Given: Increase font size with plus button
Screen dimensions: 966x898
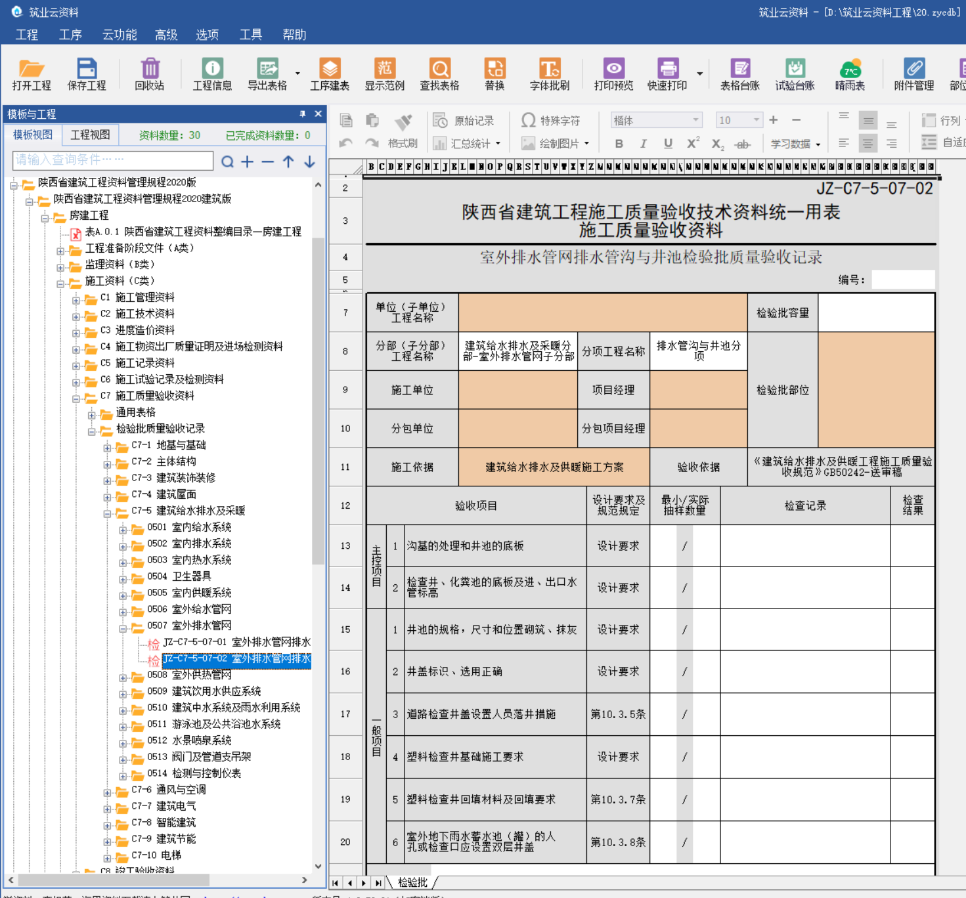Looking at the screenshot, I should (774, 120).
